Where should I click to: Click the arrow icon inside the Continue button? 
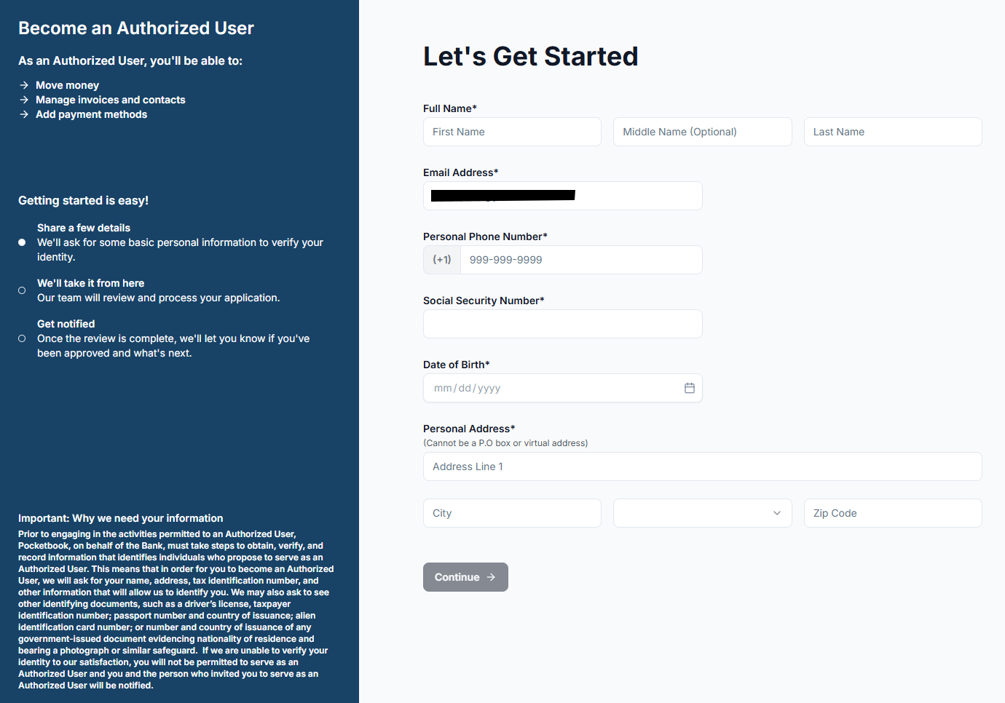[x=489, y=576]
